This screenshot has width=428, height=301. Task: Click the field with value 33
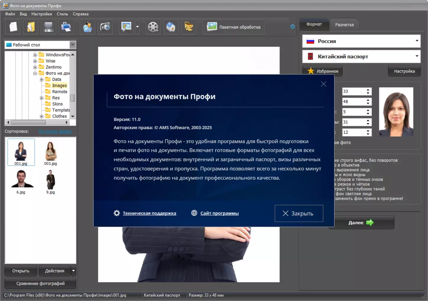354,91
